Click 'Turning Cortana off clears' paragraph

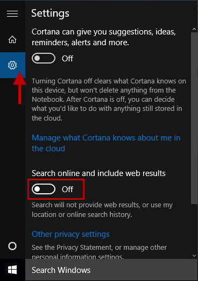tap(109, 100)
